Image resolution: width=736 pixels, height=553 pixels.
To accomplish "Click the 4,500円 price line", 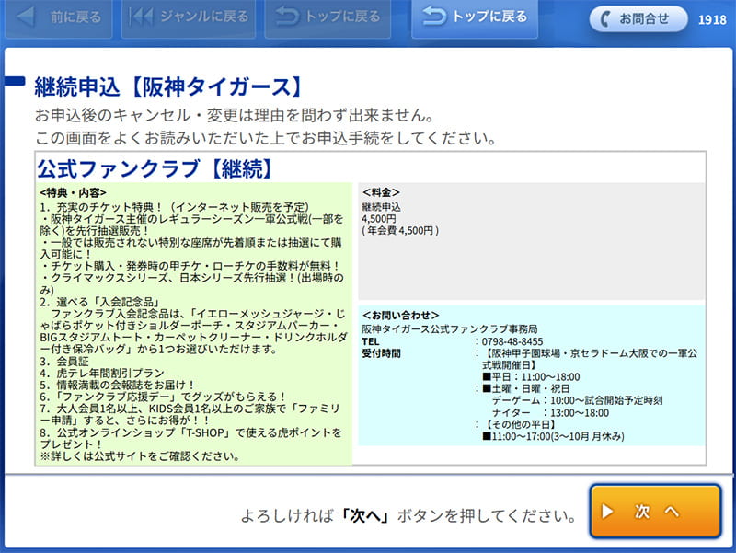I will [x=379, y=219].
